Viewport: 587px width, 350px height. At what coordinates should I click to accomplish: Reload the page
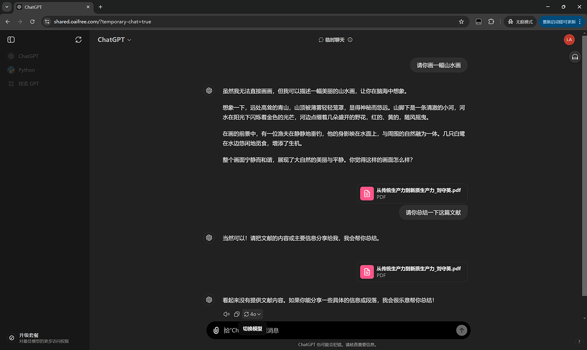pyautogui.click(x=32, y=22)
